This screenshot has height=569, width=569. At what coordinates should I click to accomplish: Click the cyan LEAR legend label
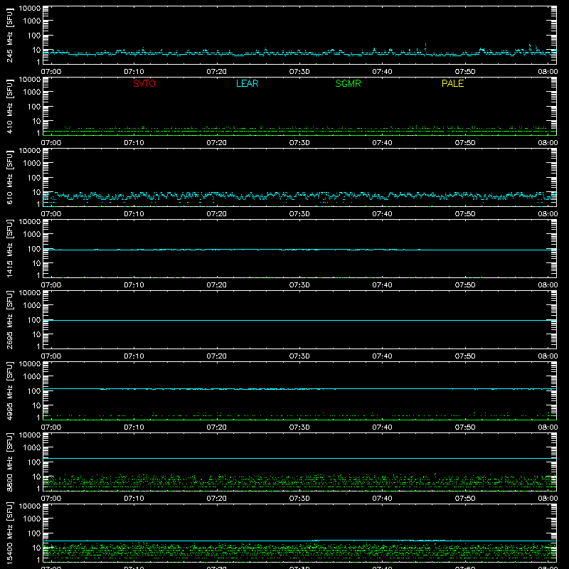[x=247, y=83]
